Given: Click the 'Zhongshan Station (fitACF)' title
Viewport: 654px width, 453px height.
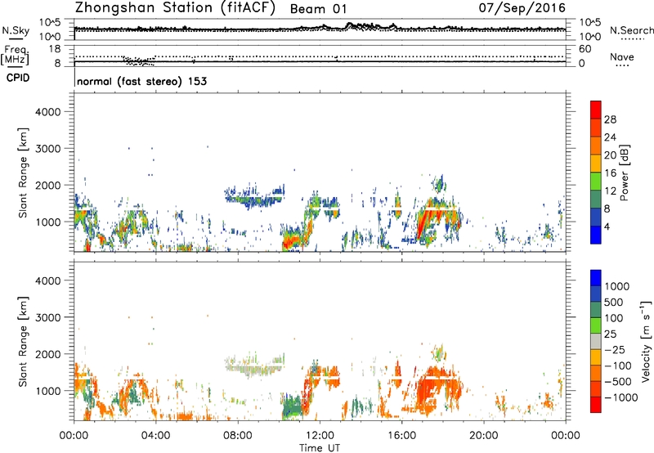Looking at the screenshot, I should 175,8.
